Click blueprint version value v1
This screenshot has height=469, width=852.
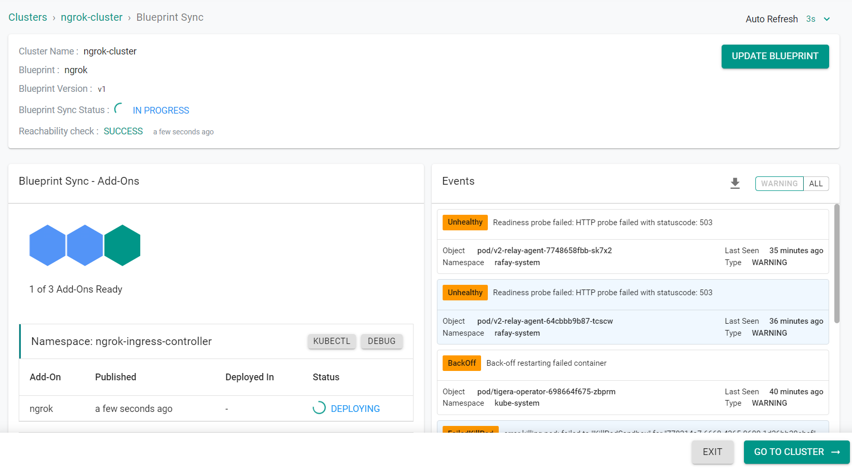[x=102, y=89]
